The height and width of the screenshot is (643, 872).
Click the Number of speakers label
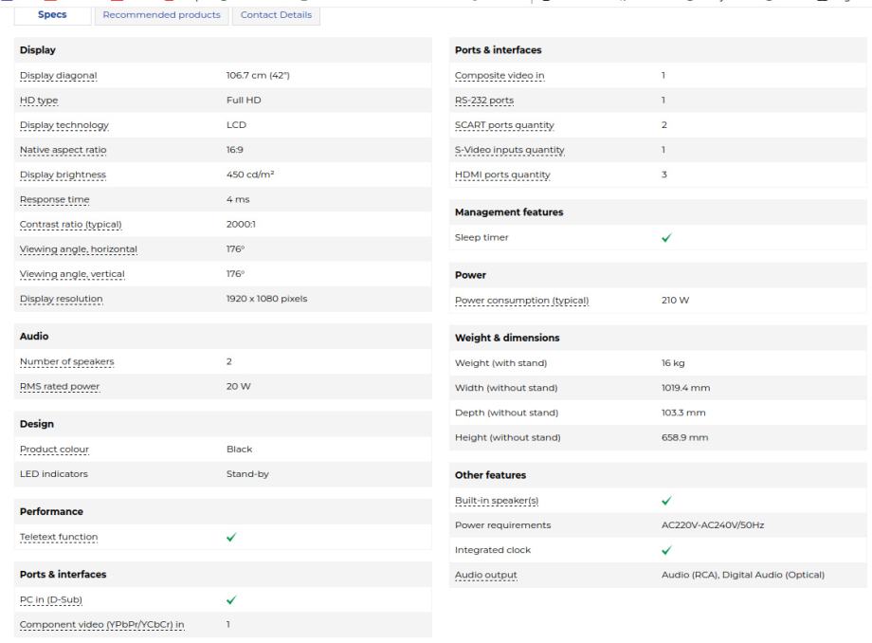(x=66, y=361)
